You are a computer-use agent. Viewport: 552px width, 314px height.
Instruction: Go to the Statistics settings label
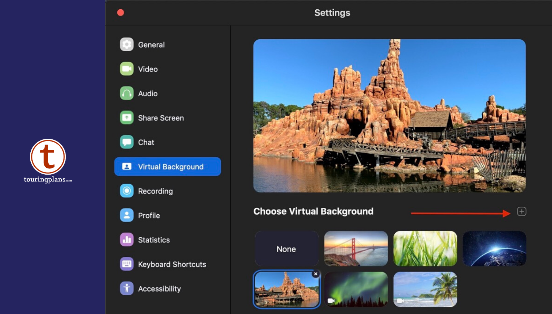point(154,240)
